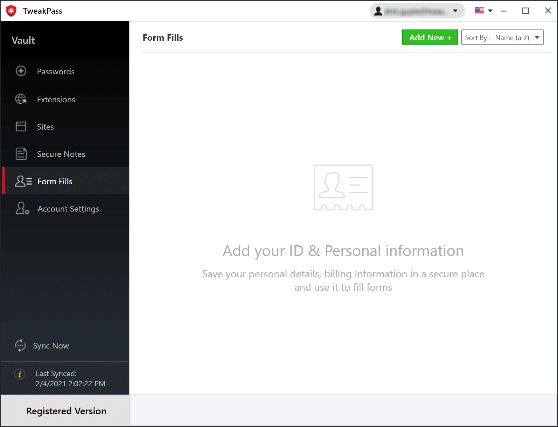Click the Sites browser window icon
Viewport: 558px width, 427px height.
pyautogui.click(x=21, y=126)
